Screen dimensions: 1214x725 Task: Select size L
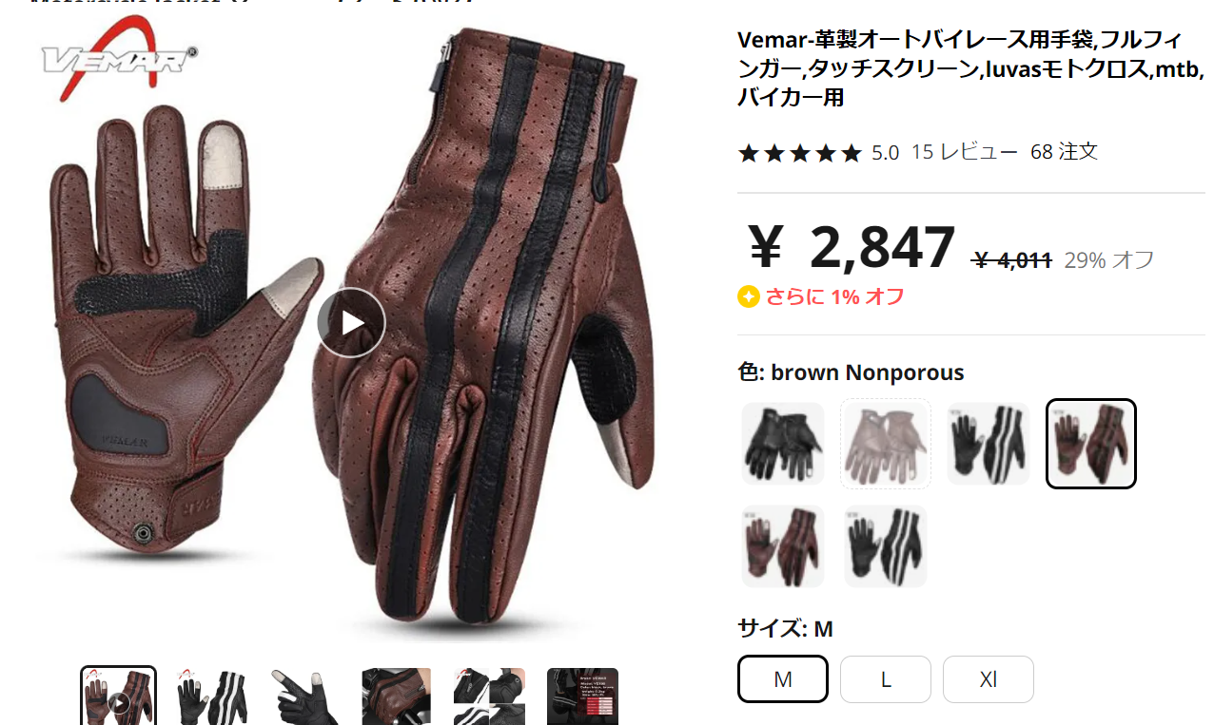[886, 679]
